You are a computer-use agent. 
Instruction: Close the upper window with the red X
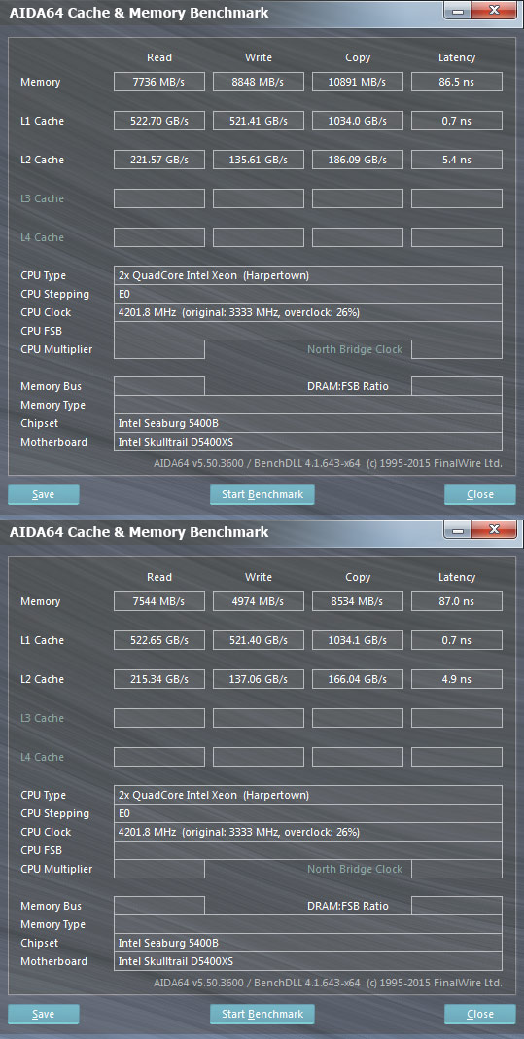[494, 11]
